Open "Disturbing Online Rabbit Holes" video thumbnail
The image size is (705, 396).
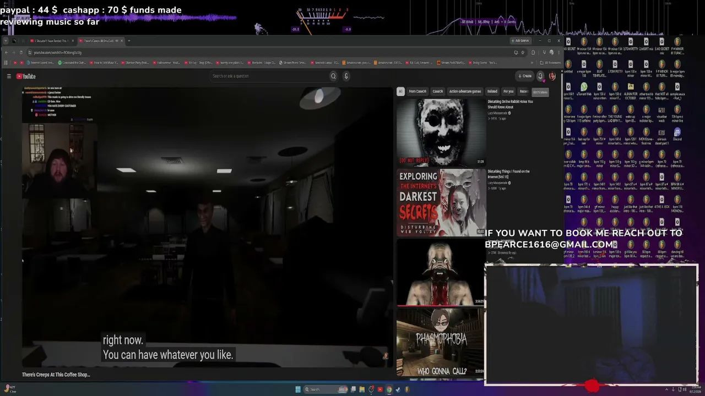point(441,132)
